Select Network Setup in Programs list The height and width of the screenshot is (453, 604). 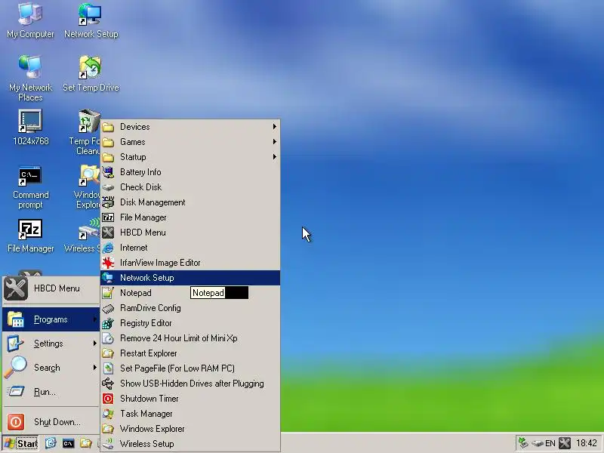tap(190, 278)
